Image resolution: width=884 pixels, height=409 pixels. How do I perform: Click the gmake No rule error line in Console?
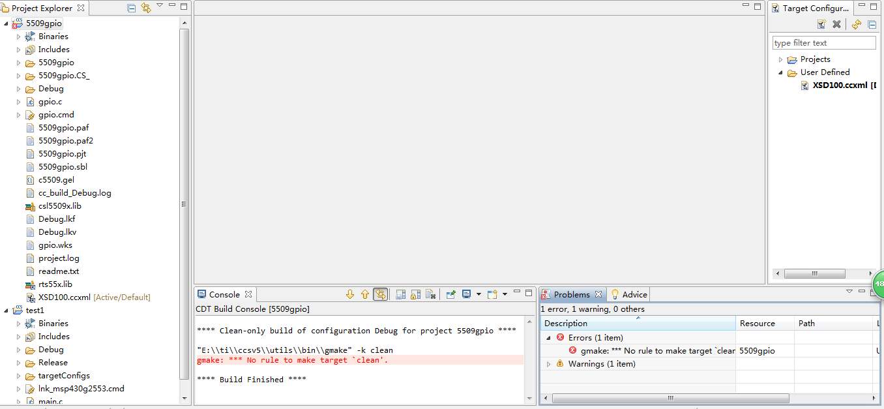tap(360, 360)
